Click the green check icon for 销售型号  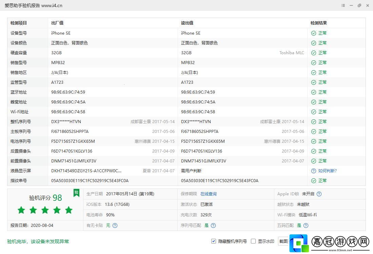(314, 62)
